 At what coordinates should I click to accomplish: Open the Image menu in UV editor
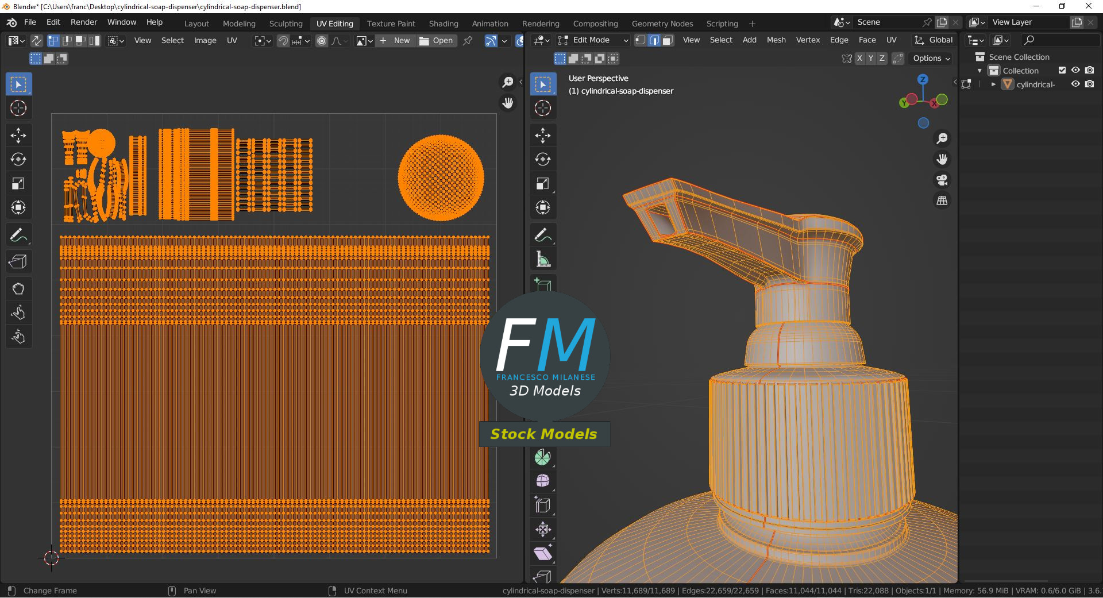(205, 41)
